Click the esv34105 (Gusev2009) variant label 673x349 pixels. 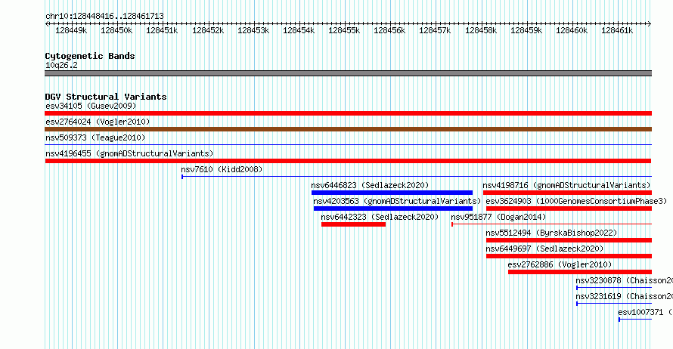[x=91, y=106]
